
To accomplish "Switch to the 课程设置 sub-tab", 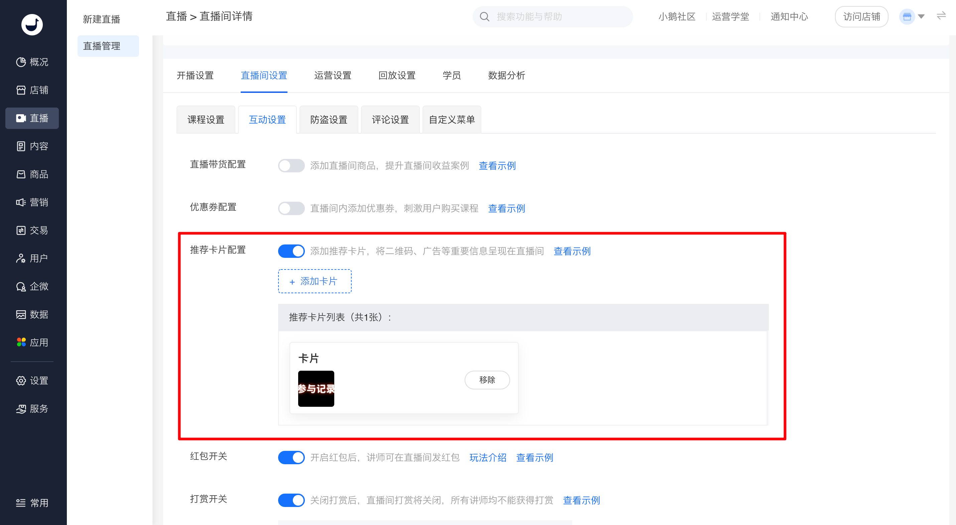I will point(206,120).
